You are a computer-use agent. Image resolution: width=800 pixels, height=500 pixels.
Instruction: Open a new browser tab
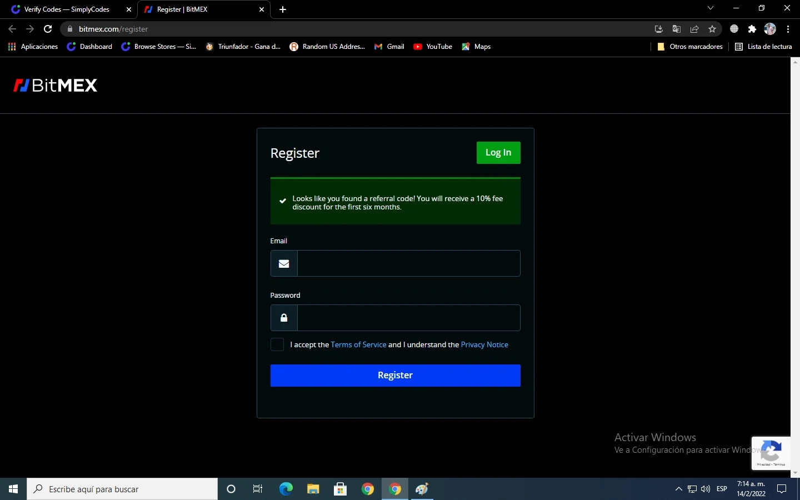(x=283, y=9)
